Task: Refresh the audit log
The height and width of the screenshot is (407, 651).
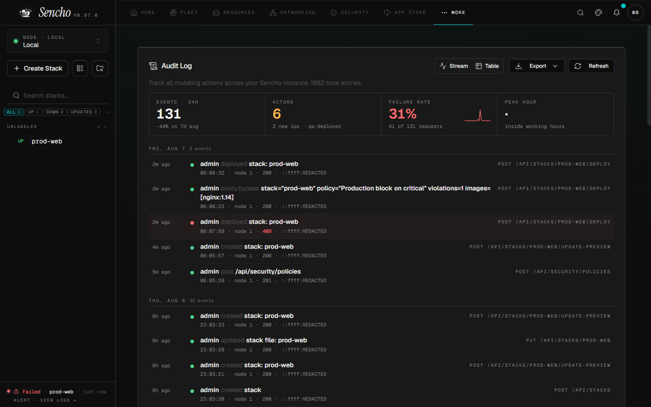Action: (591, 66)
